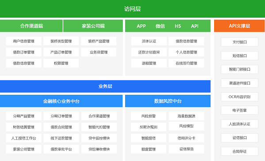
Task: Click the 风险预警 box
Action: [148, 116]
